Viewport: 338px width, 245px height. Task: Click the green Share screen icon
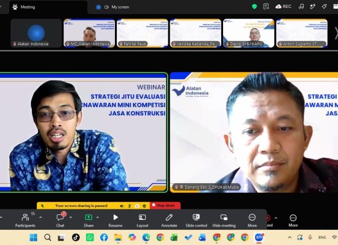[x=88, y=217]
